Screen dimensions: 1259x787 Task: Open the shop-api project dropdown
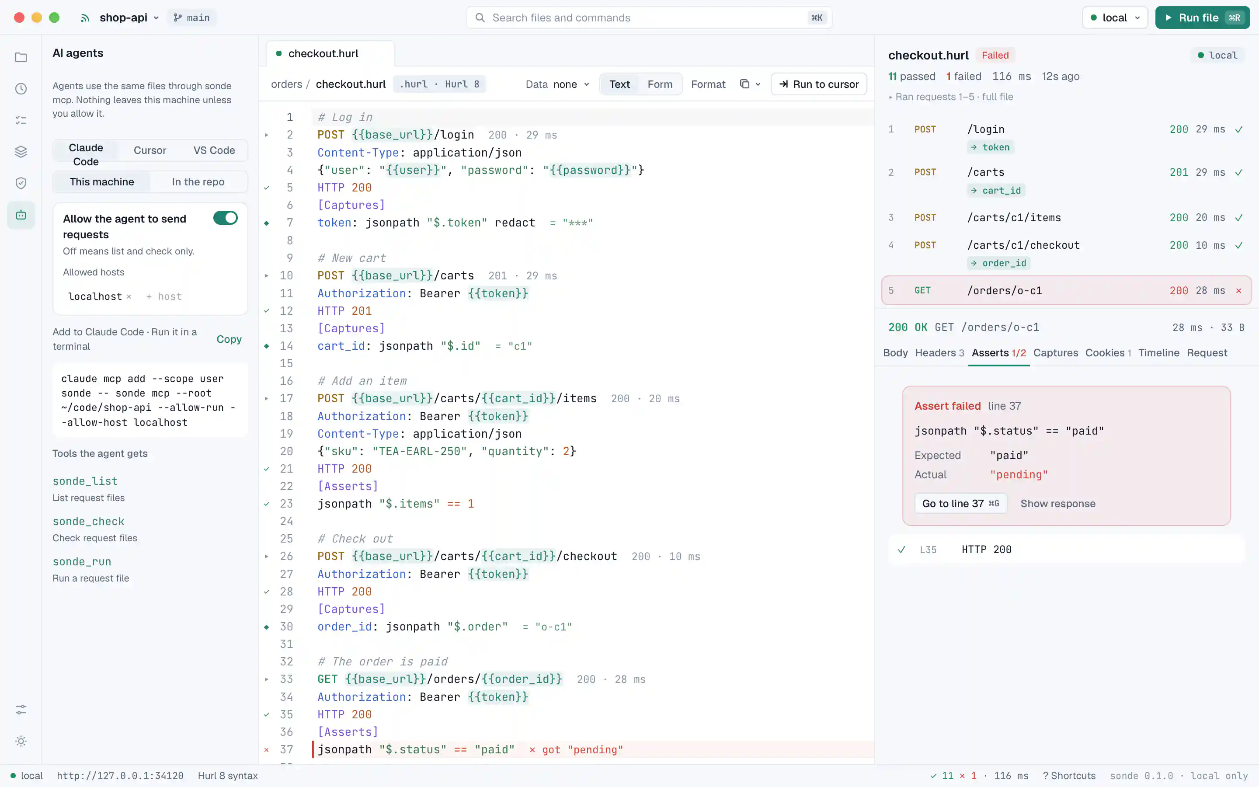[x=129, y=17]
